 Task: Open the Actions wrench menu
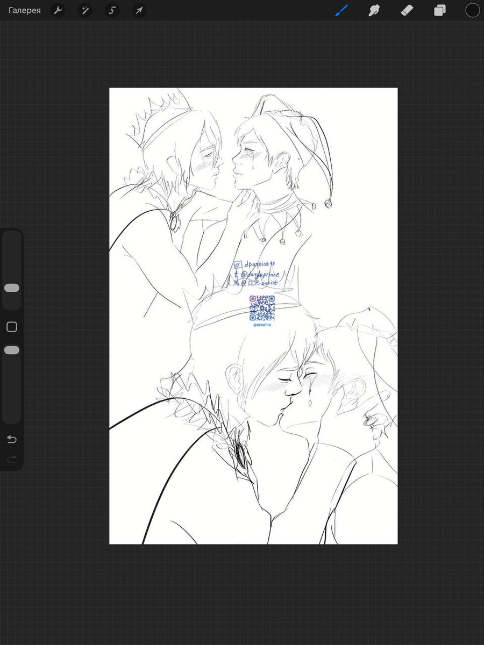tap(58, 10)
